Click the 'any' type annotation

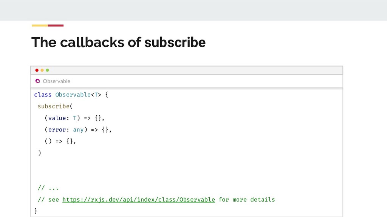[x=78, y=130]
